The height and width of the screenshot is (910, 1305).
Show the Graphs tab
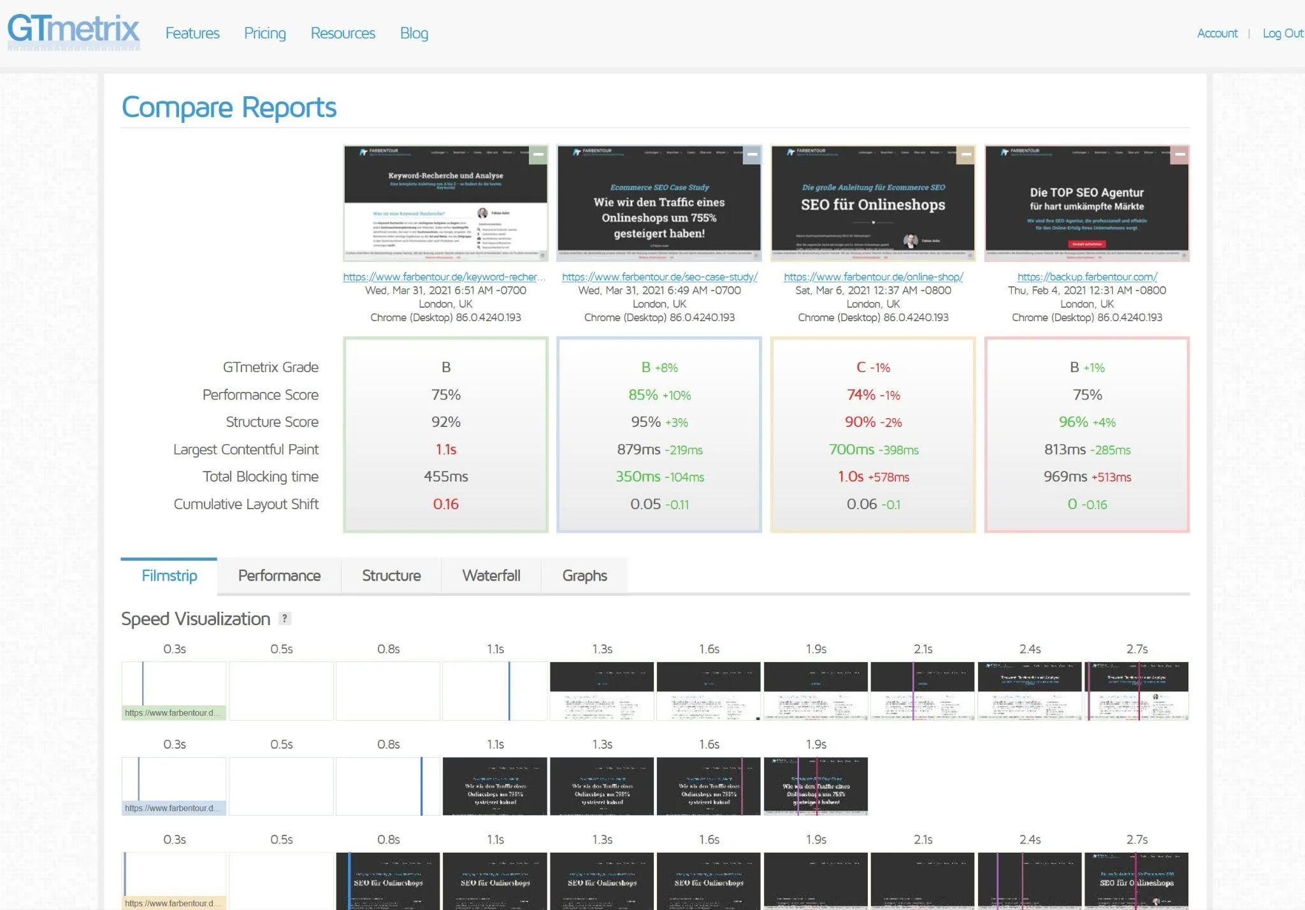584,575
